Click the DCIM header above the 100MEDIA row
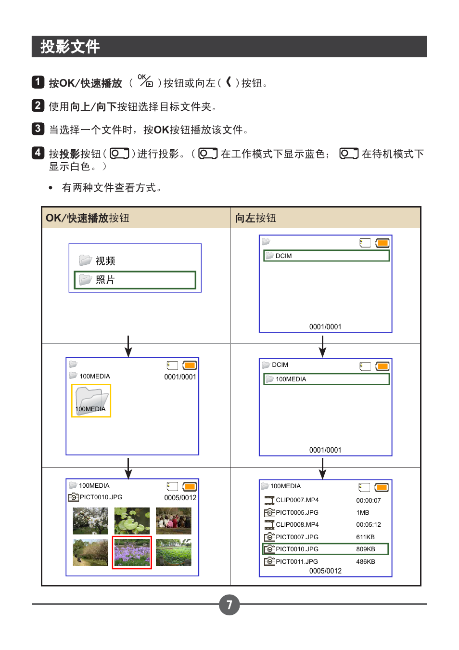 point(280,365)
